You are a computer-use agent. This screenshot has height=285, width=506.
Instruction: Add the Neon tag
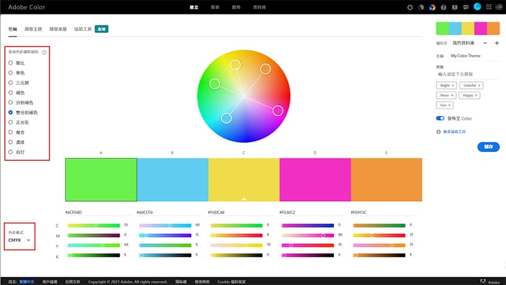(x=447, y=96)
